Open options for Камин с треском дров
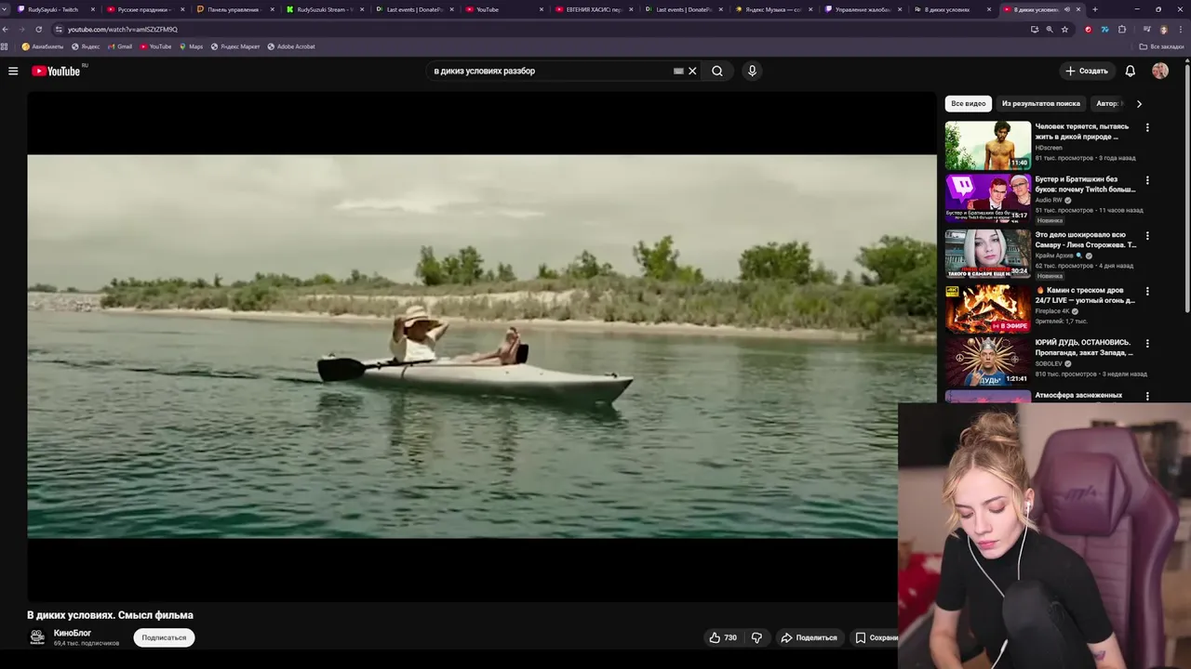This screenshot has height=669, width=1191. [x=1147, y=291]
